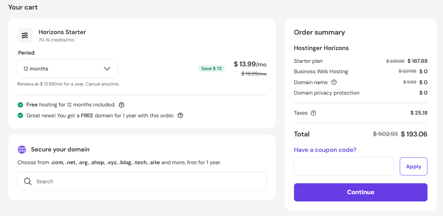Click green checkmark beside Free hosting line
The height and width of the screenshot is (216, 443).
click(20, 105)
